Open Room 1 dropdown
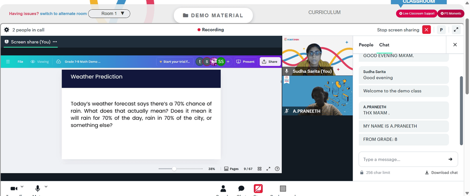This screenshot has height=196, width=470. pos(109,14)
